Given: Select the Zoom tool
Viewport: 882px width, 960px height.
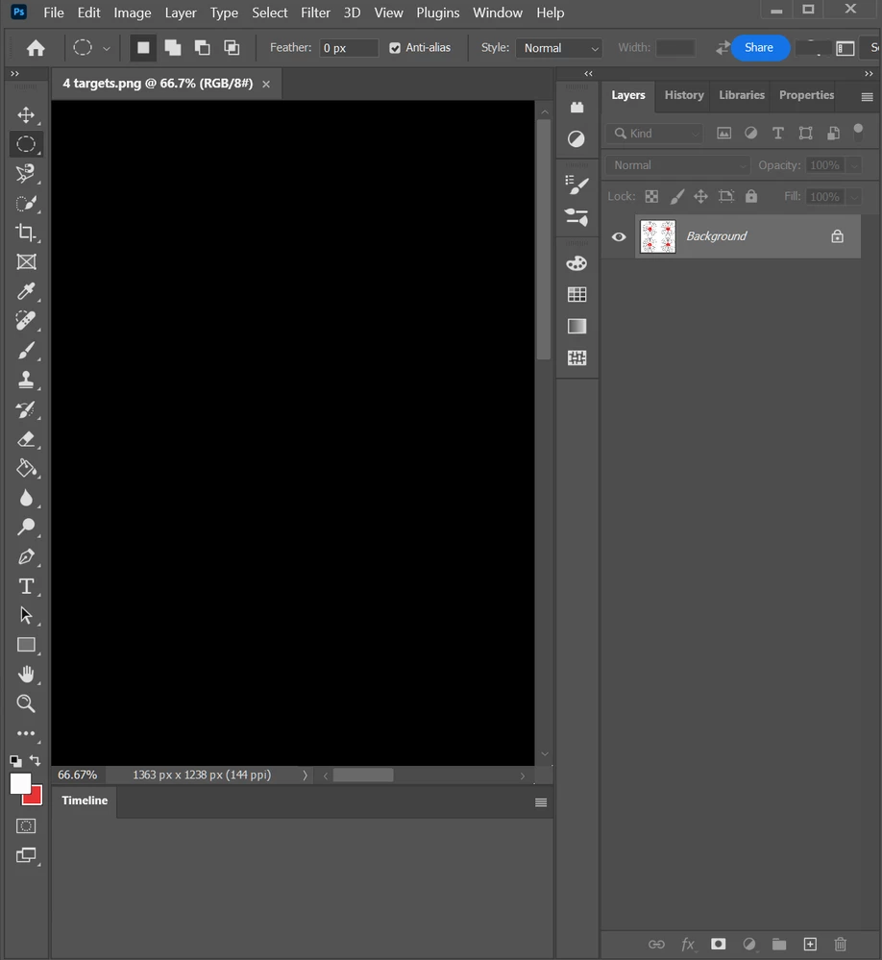Looking at the screenshot, I should pyautogui.click(x=26, y=703).
